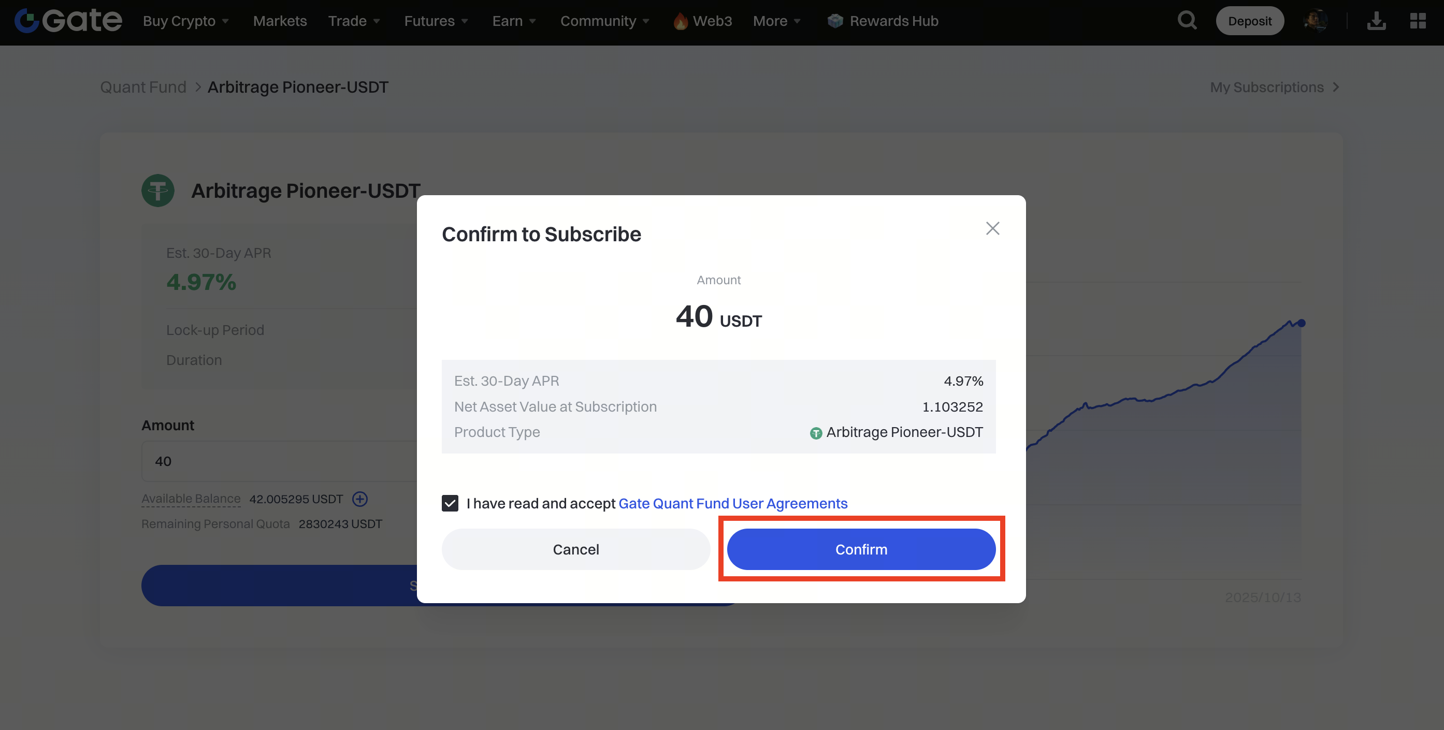Uncheck the user agreements checkbox
This screenshot has width=1444, height=730.
pyautogui.click(x=450, y=503)
